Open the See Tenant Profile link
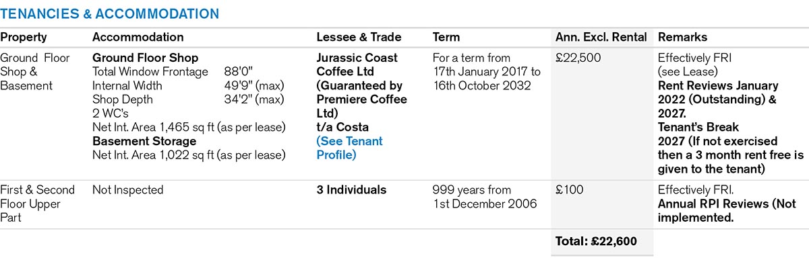Image resolution: width=809 pixels, height=262 pixels. 349,148
